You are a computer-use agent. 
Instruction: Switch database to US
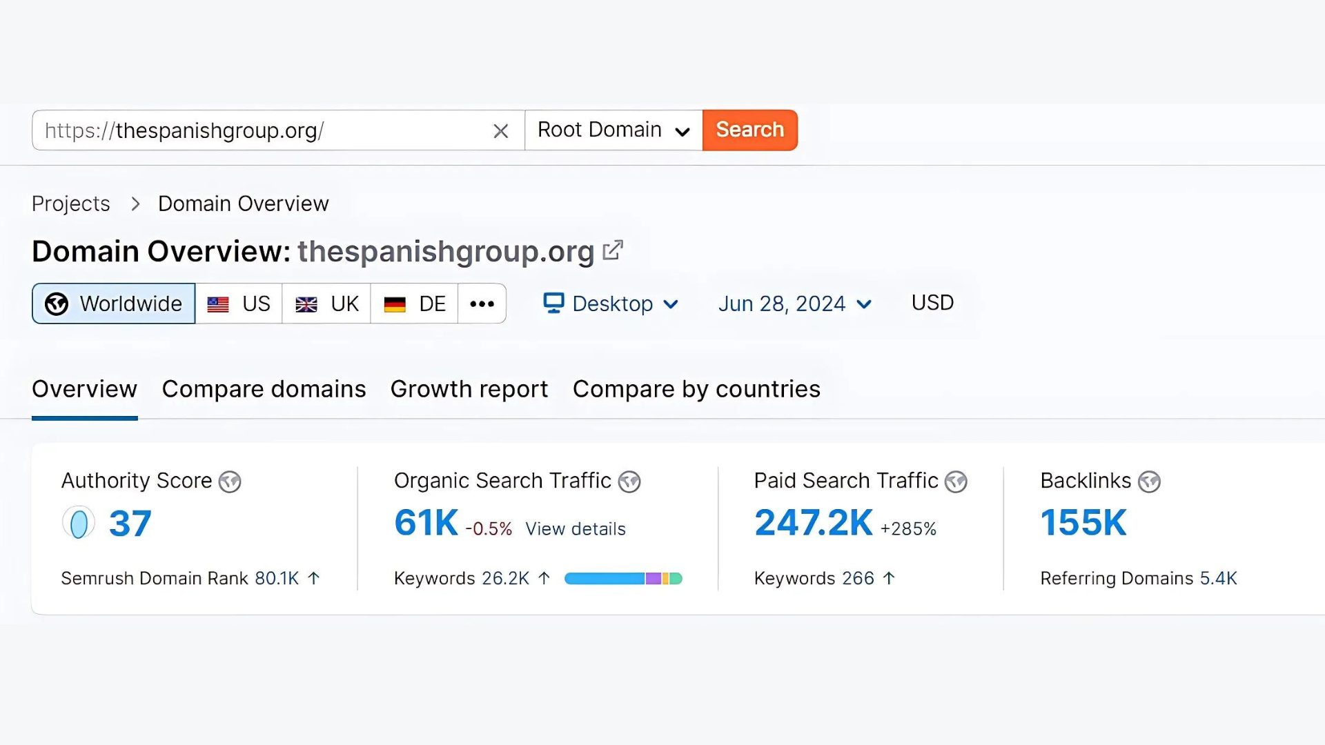point(239,304)
